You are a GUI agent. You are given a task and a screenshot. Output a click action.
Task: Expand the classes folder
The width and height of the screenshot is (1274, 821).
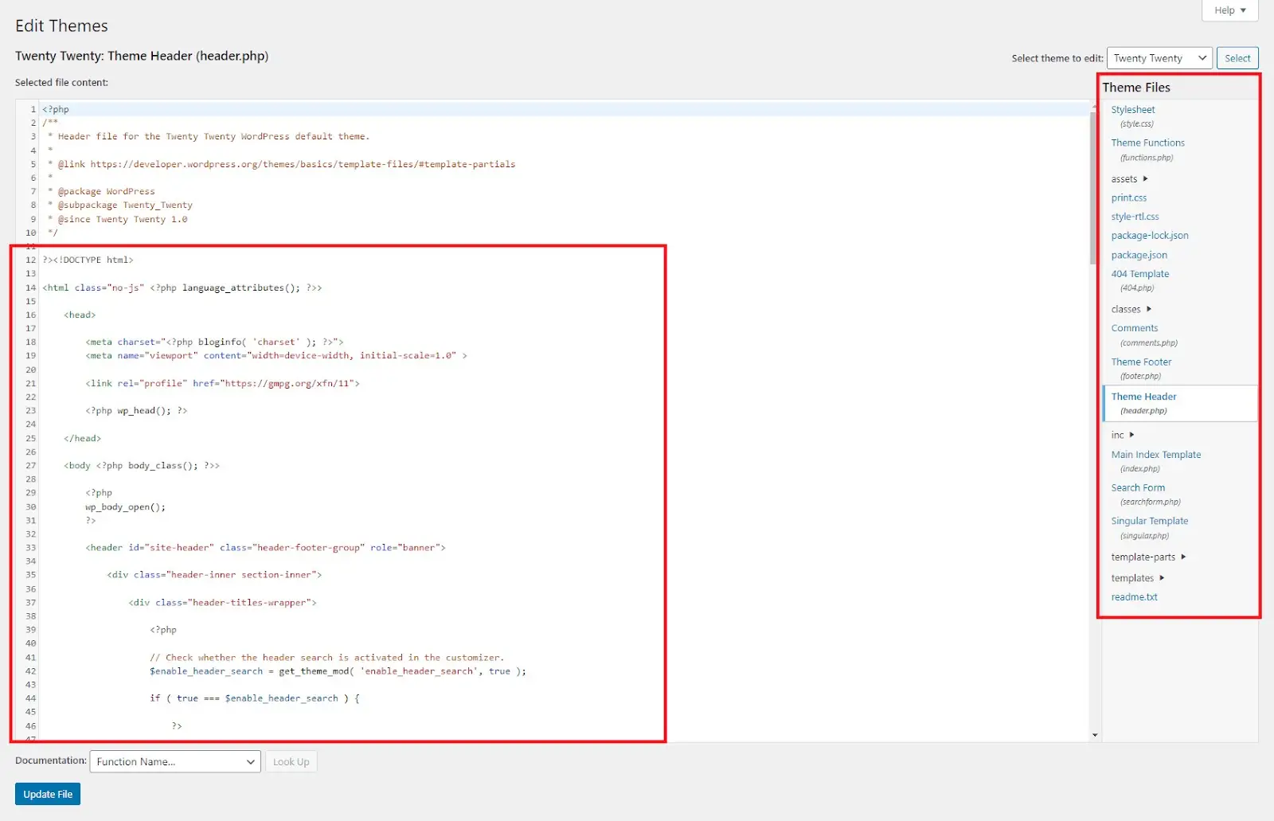tap(1125, 309)
